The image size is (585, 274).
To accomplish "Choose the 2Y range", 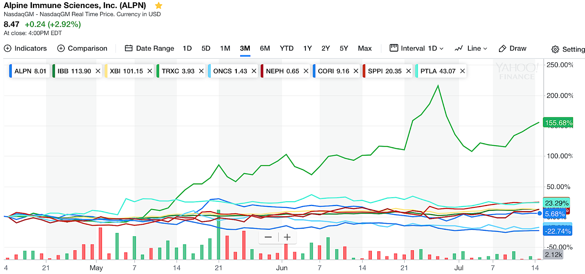I will tap(326, 48).
